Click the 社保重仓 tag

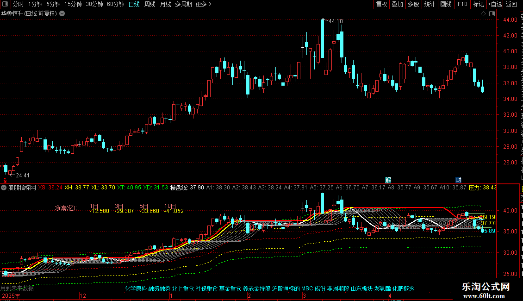click(x=206, y=288)
